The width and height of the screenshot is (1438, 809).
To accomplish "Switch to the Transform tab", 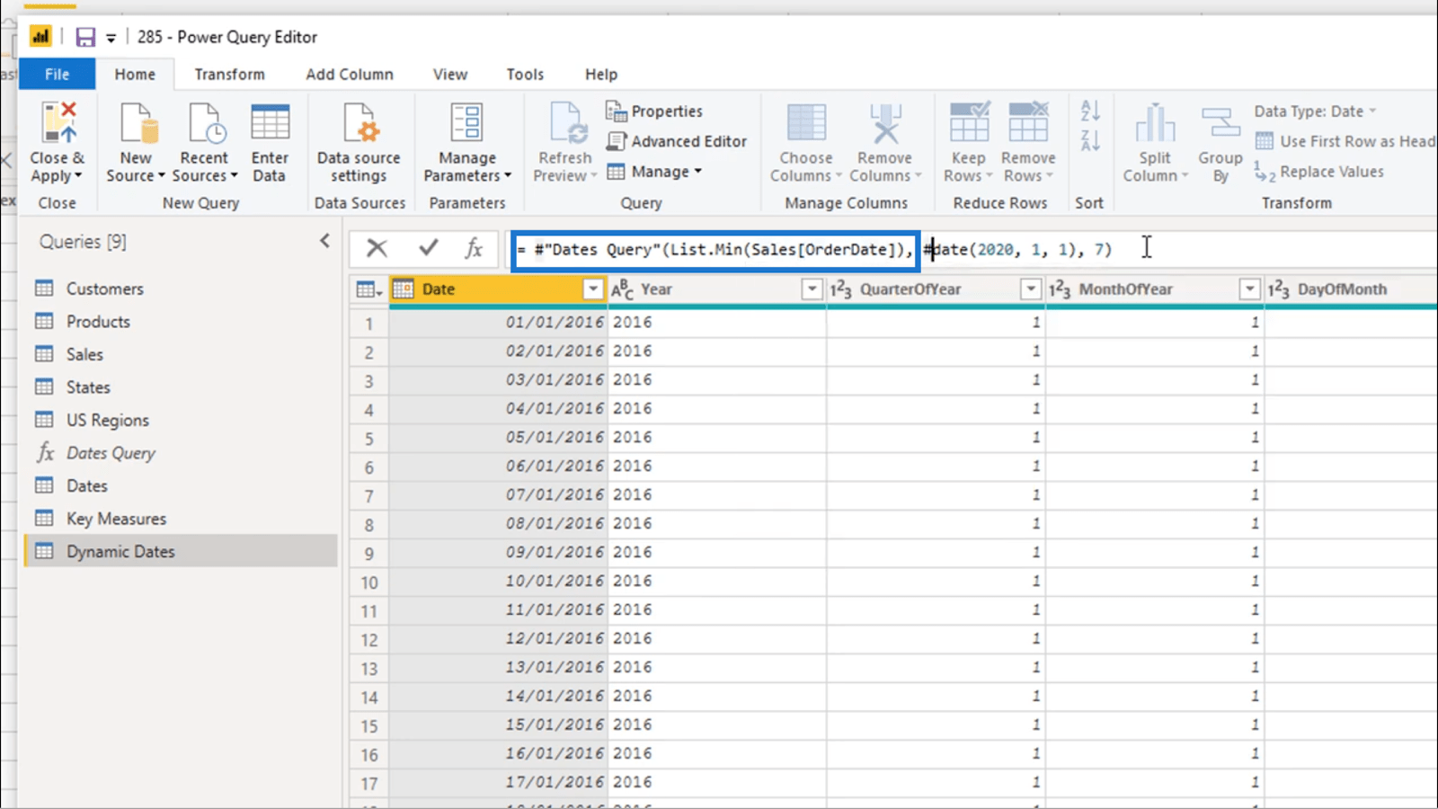I will tap(229, 75).
